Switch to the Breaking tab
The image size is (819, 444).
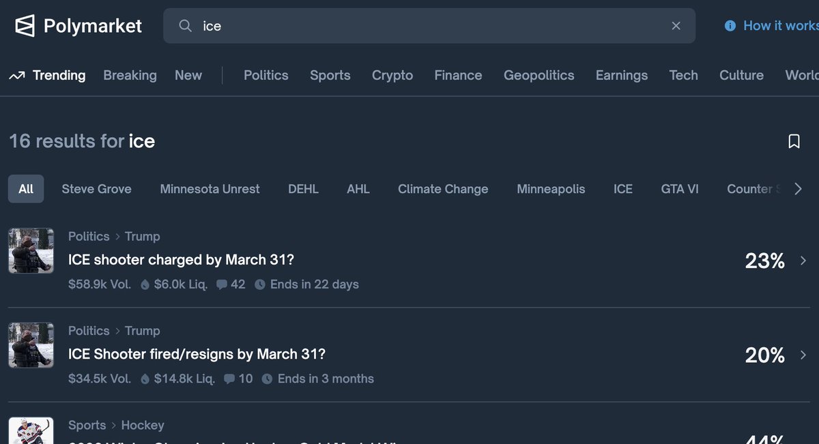pos(130,76)
